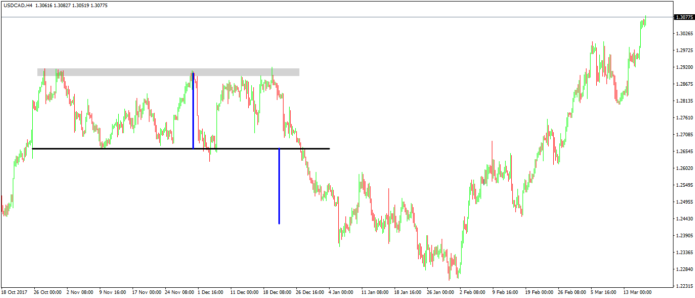Click the current price label 1.30775
The image size is (695, 298).
[684, 17]
